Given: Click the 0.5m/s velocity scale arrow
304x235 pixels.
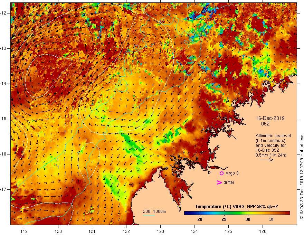Looking at the screenshot, I should point(266,160).
